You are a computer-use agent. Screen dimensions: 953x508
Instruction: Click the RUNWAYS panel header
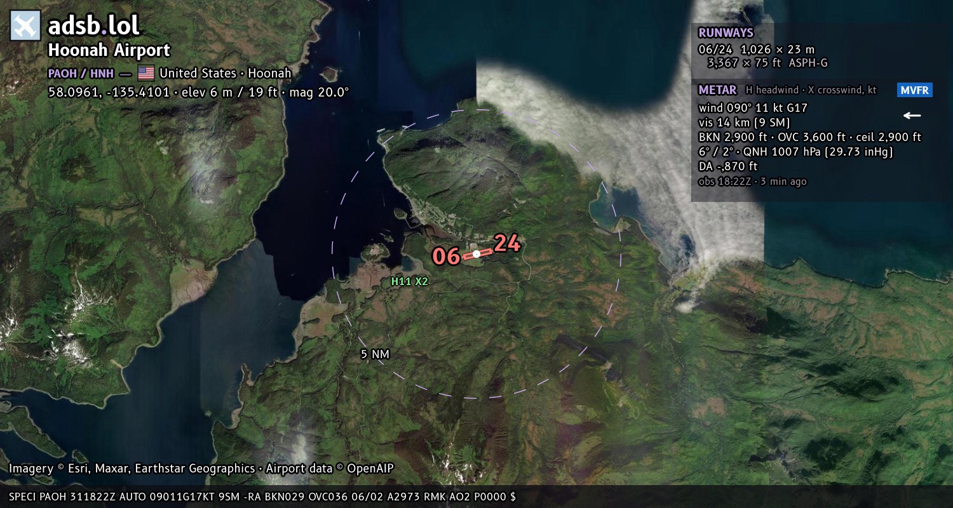point(726,33)
